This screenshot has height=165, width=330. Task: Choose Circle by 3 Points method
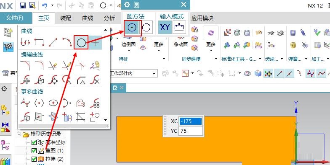coord(146,28)
